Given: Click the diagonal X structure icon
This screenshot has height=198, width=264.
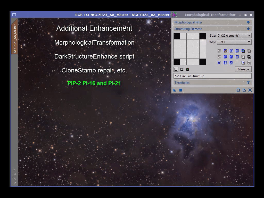Looking at the screenshot, I should (231, 63).
